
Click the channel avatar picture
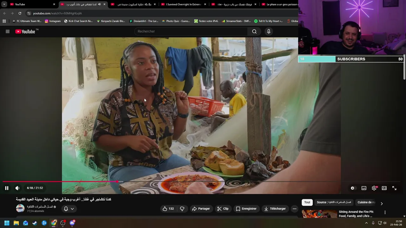pos(20,208)
